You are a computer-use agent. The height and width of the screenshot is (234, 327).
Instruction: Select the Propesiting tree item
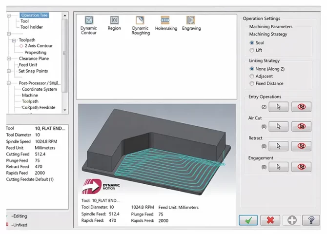pyautogui.click(x=35, y=53)
